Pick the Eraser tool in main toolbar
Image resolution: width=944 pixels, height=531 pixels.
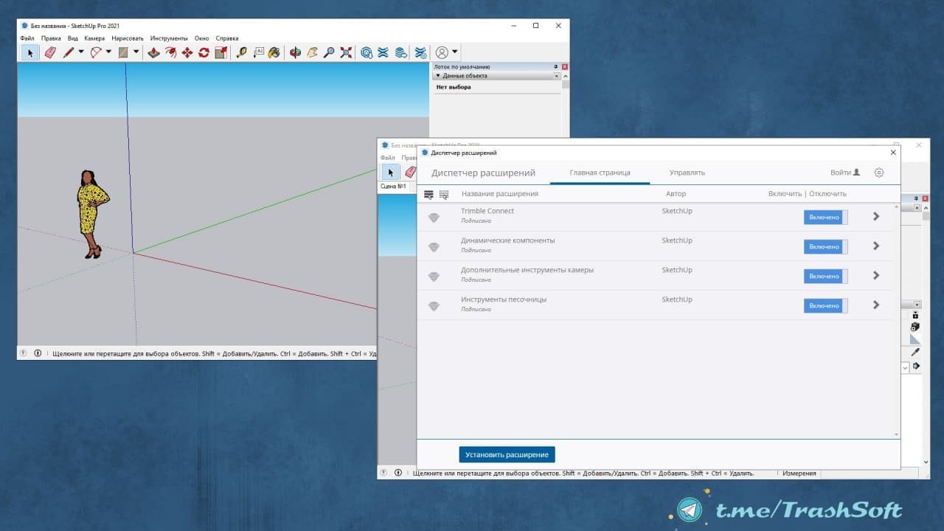[x=50, y=52]
